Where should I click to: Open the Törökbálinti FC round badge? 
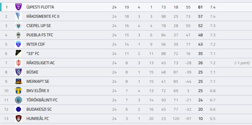(x=19, y=100)
